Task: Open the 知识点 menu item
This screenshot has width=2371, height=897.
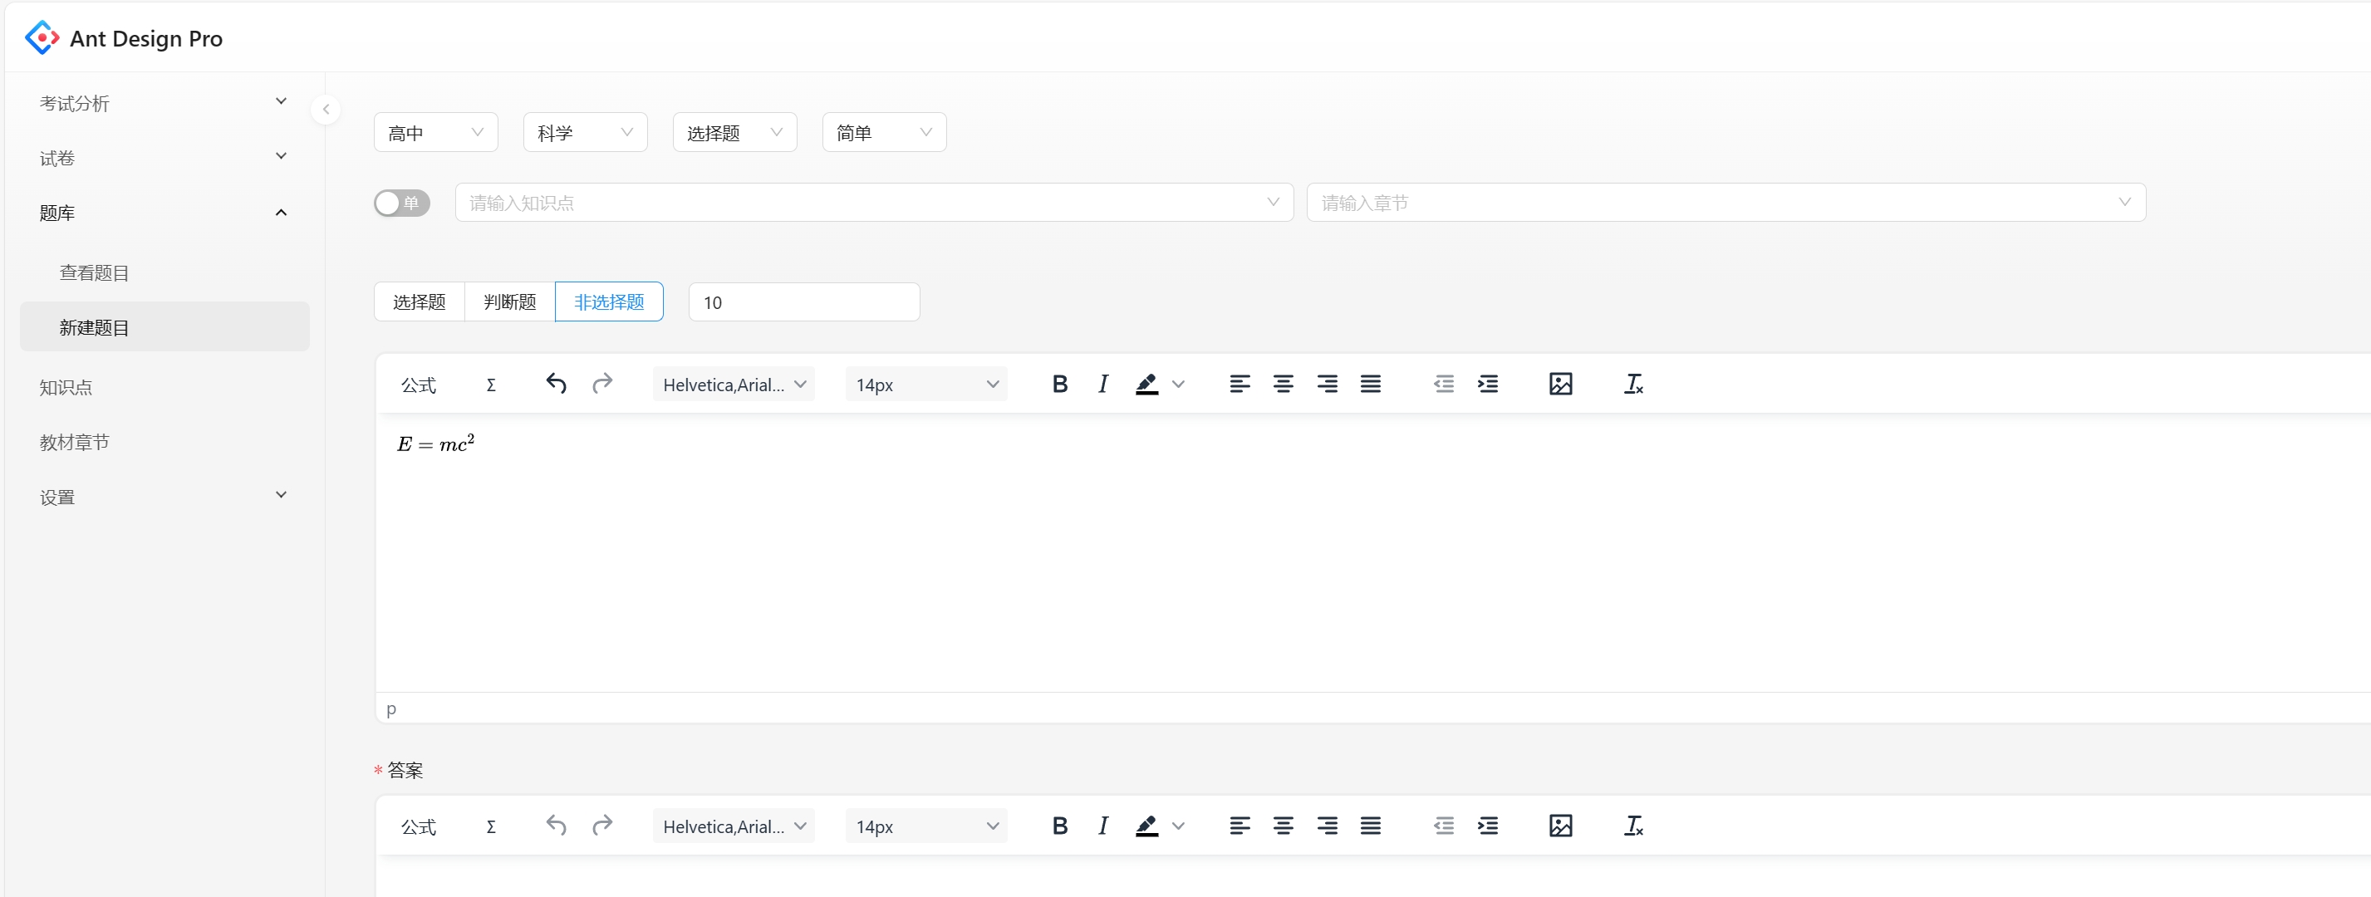Action: click(x=164, y=387)
